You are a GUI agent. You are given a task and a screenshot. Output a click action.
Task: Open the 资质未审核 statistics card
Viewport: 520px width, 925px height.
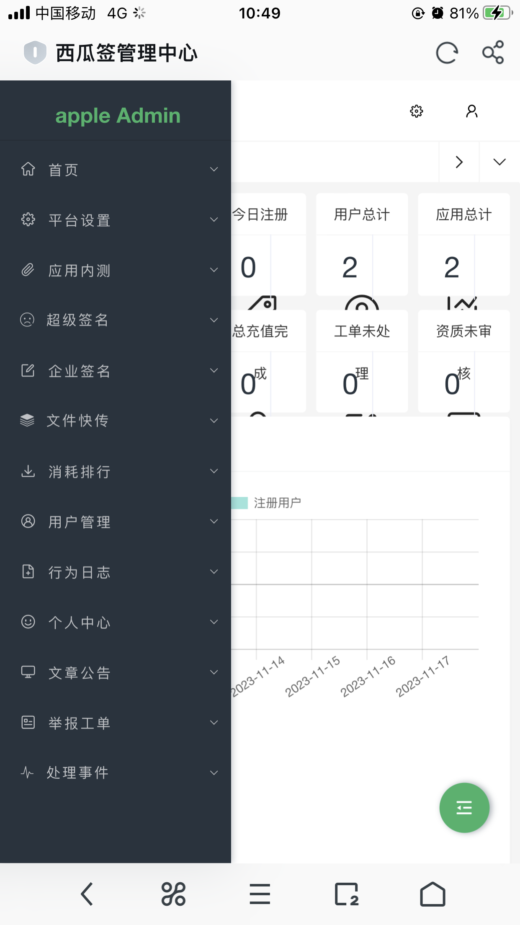coord(464,361)
